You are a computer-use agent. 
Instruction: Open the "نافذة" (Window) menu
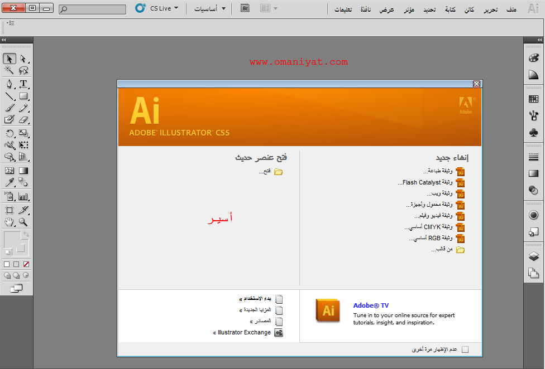(366, 9)
